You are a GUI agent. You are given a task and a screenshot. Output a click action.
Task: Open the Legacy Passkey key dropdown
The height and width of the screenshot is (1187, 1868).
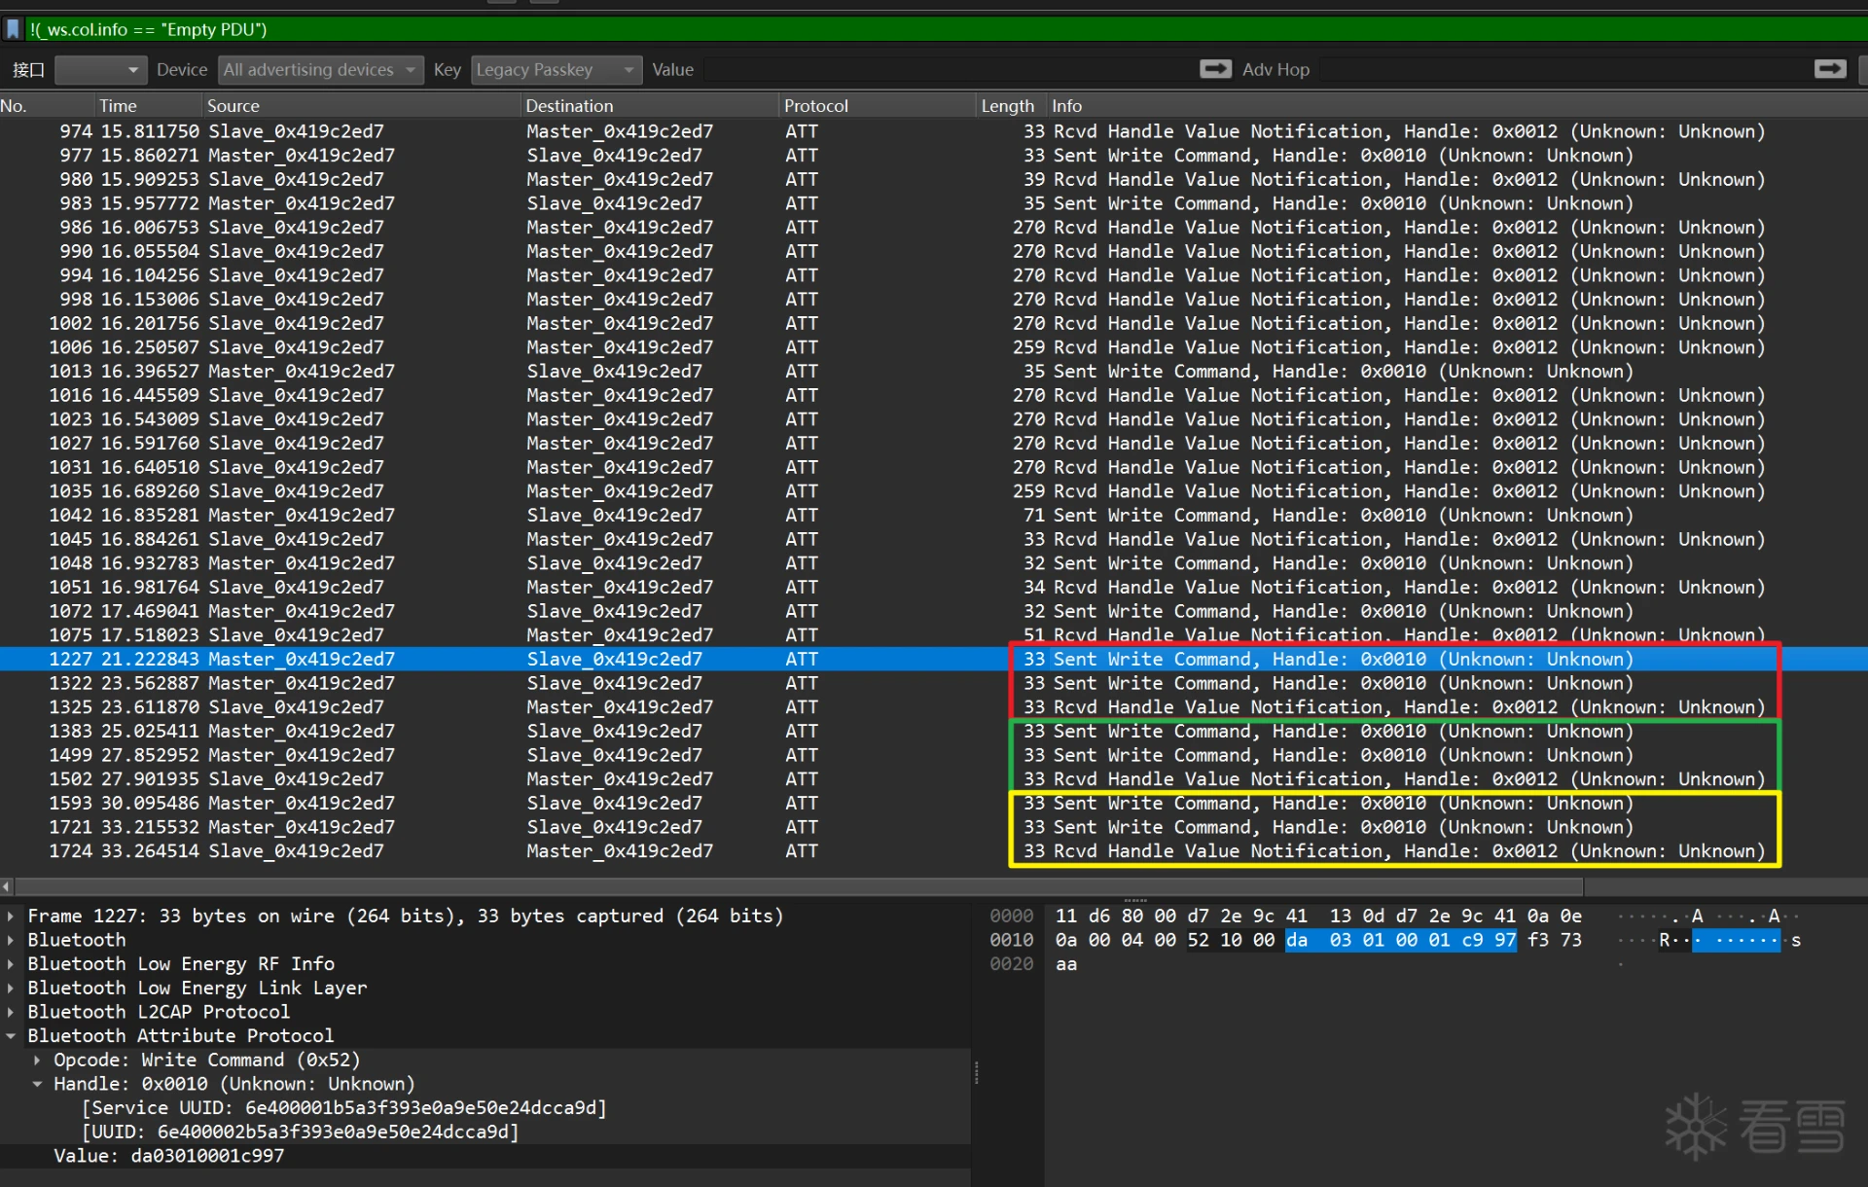(556, 70)
